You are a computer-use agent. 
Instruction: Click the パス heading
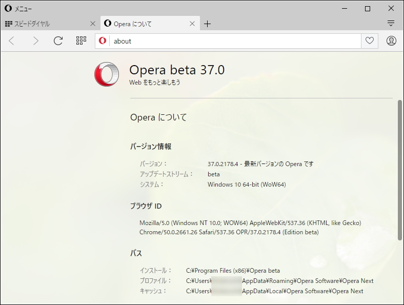136,253
